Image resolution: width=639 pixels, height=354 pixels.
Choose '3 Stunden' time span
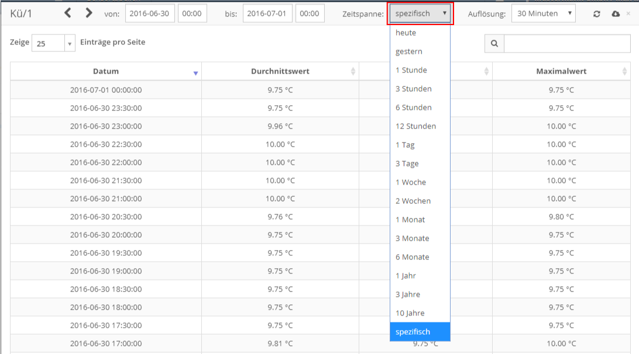coord(420,89)
